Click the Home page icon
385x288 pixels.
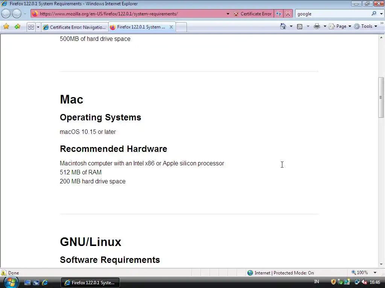(283, 26)
